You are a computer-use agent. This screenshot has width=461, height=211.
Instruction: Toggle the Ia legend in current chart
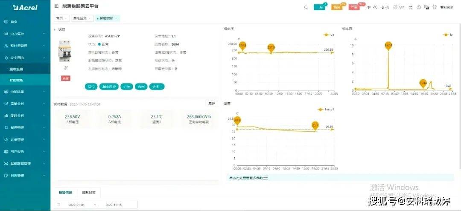[448, 35]
